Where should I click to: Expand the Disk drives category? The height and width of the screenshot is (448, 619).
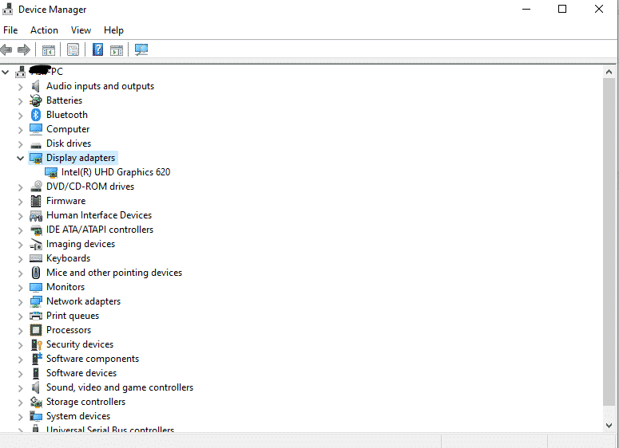pos(21,144)
